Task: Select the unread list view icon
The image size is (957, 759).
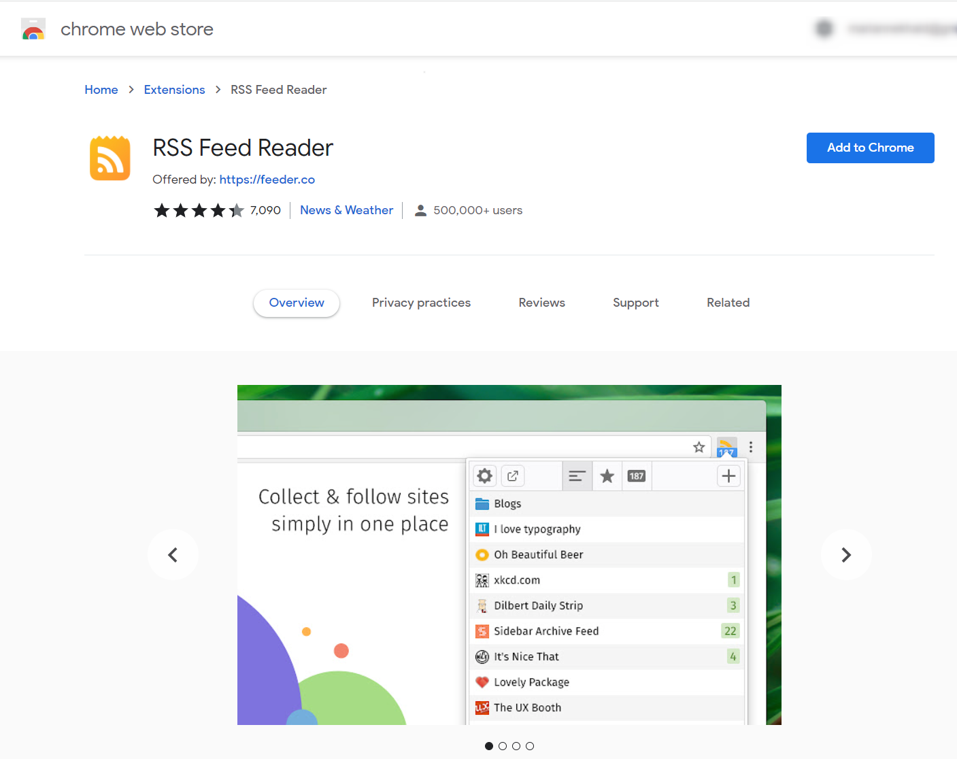Action: 577,475
